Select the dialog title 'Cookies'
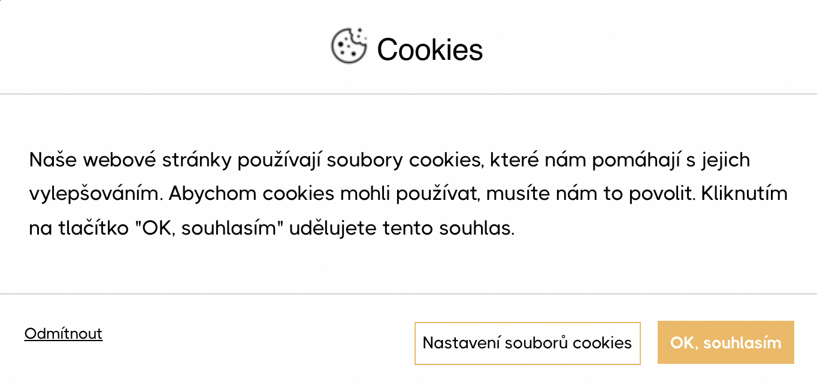Viewport: 817px width, 389px height. coord(430,49)
